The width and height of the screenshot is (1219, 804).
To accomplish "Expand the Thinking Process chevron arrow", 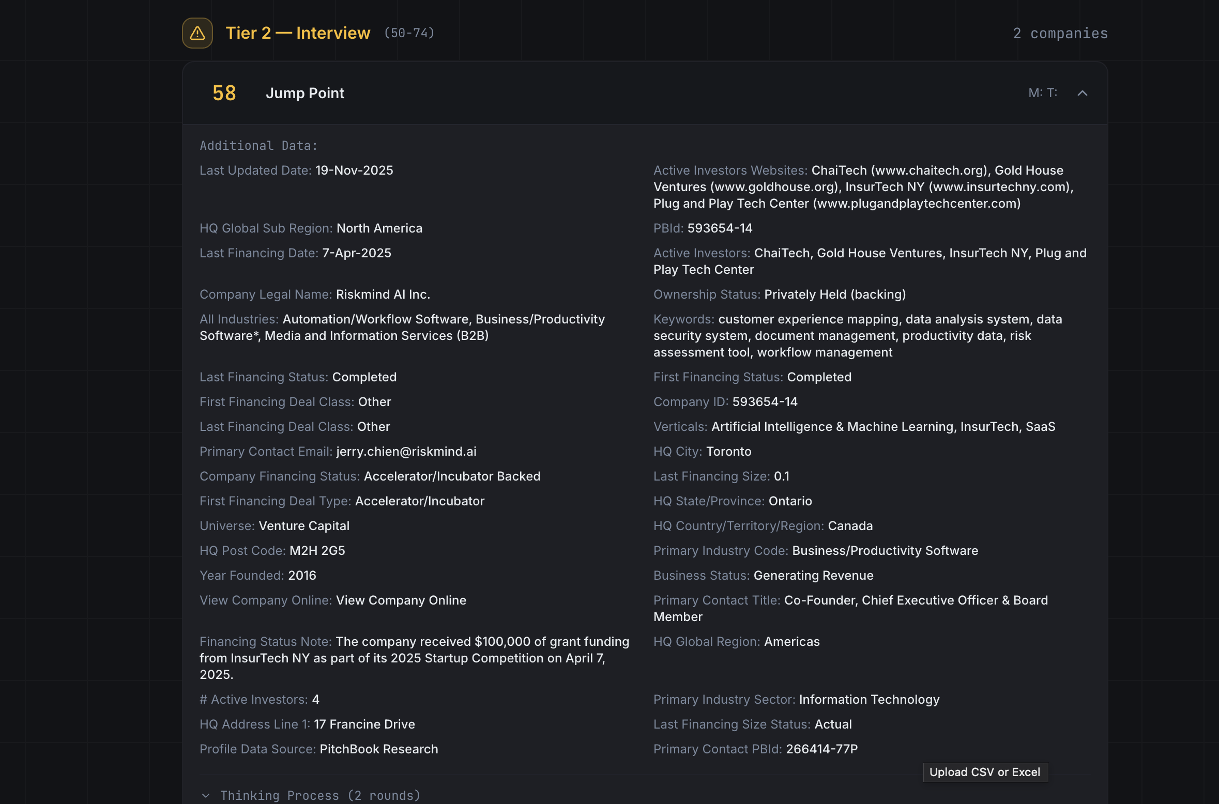I will click(206, 795).
